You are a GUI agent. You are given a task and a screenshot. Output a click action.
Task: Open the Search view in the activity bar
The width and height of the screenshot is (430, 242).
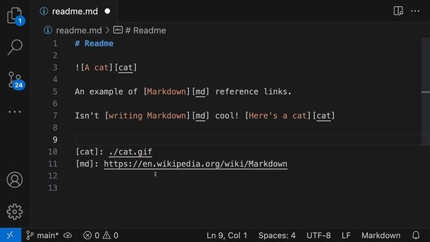pyautogui.click(x=15, y=47)
